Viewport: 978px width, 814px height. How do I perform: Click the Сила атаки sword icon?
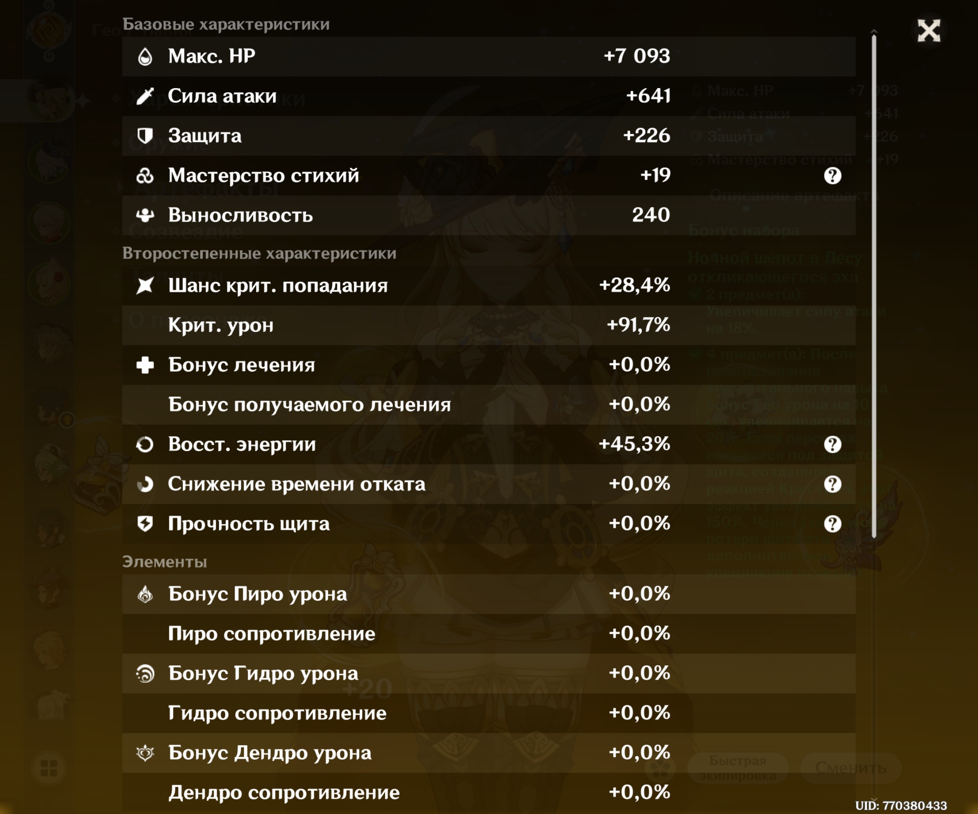pos(145,96)
